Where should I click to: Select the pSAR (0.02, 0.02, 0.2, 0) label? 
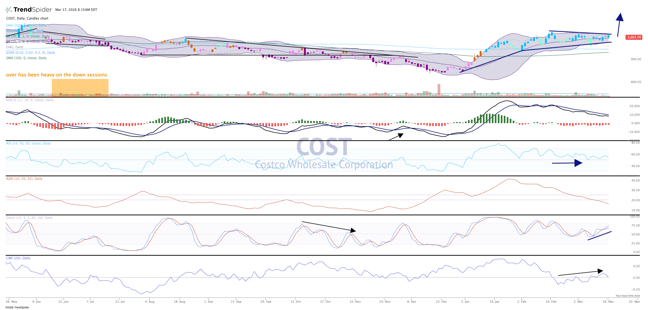31,53
